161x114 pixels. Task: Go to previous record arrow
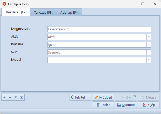click(10, 97)
